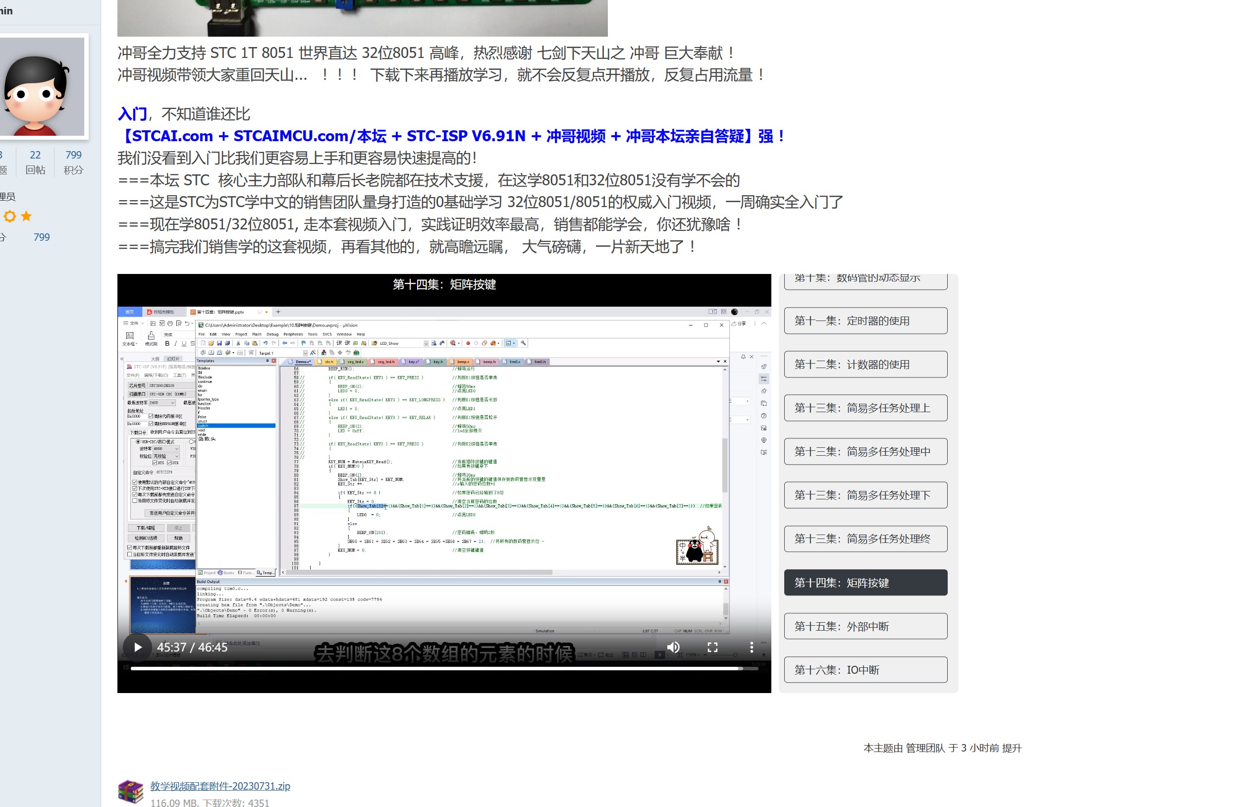Image resolution: width=1240 pixels, height=807 pixels.
Task: Follow the blue 入门 link
Action: click(x=133, y=113)
